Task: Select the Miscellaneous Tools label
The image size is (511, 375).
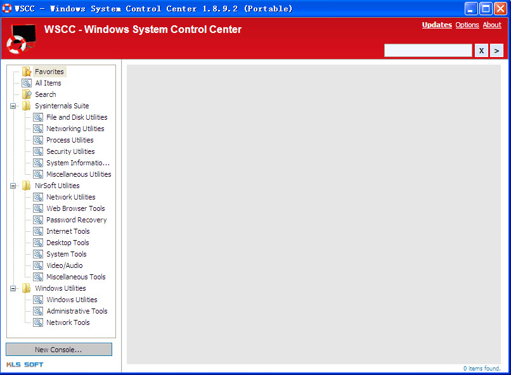Action: pos(76,277)
